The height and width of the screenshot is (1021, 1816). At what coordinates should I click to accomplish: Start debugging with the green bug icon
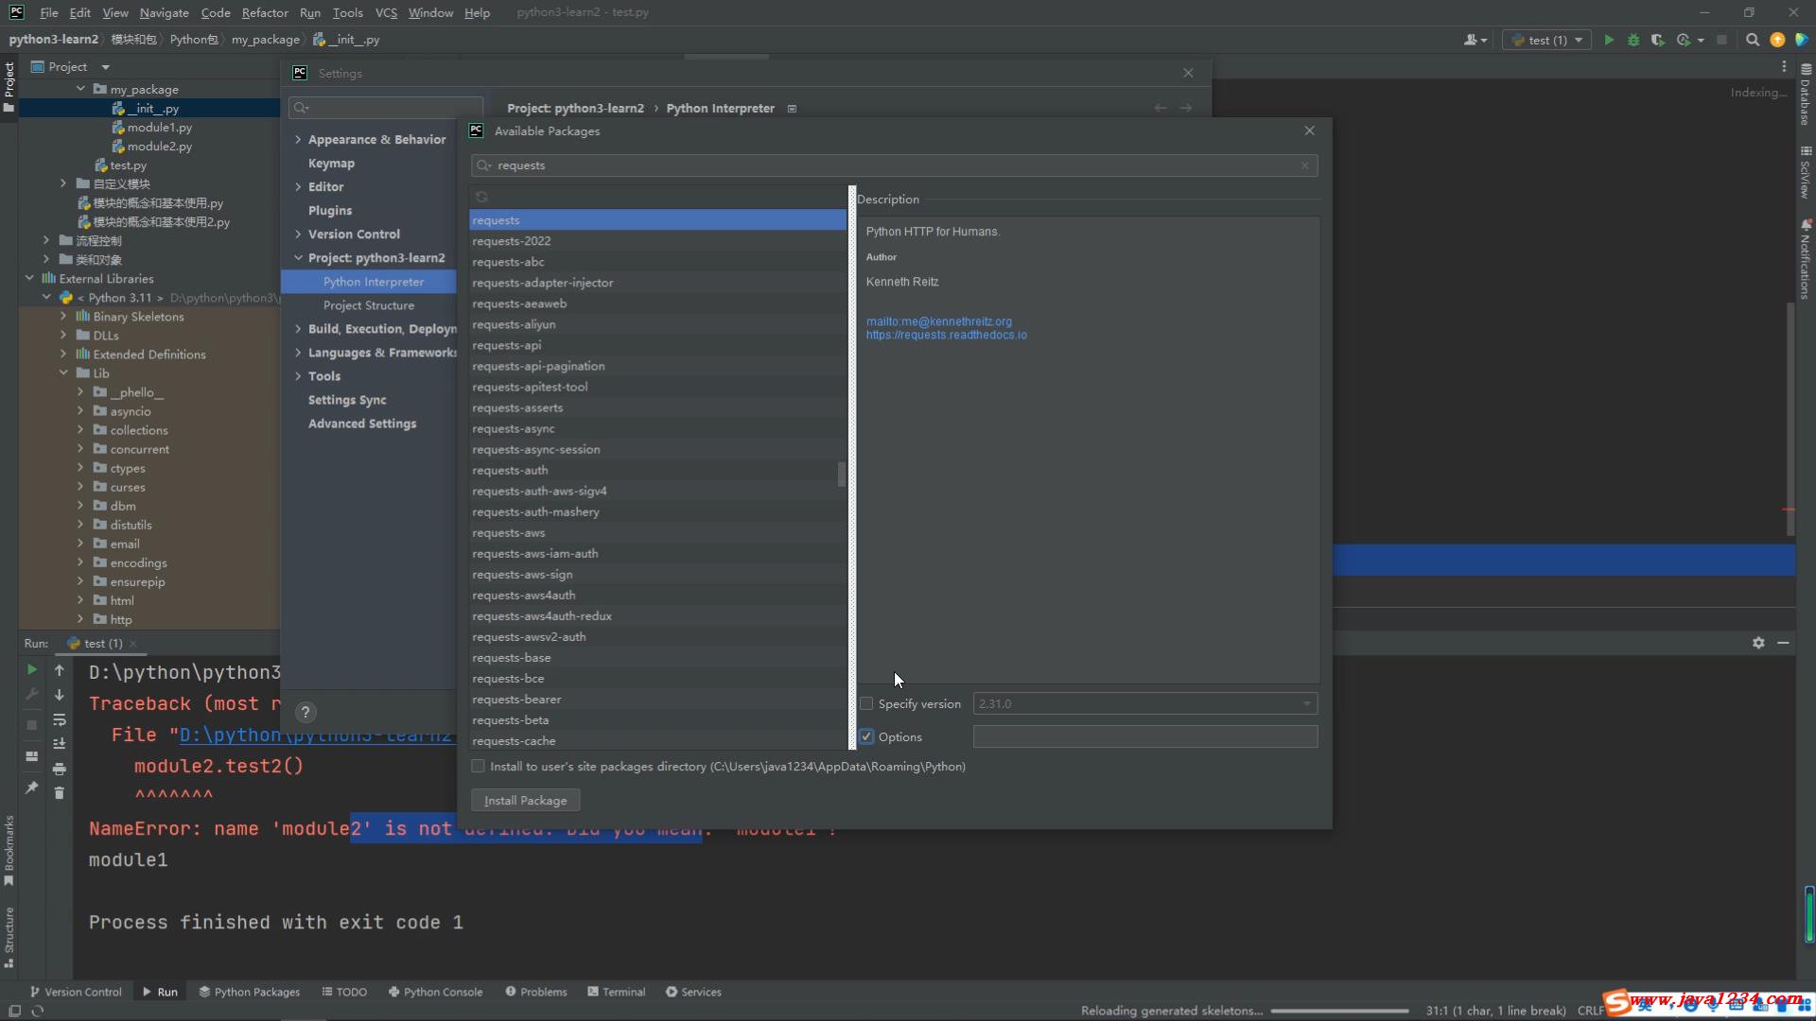1633,40
